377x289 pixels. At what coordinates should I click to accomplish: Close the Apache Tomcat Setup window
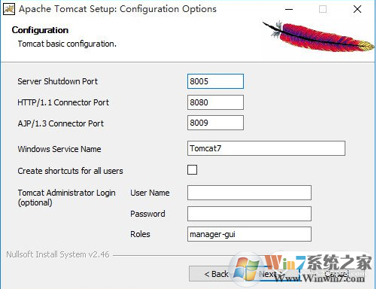357,10
